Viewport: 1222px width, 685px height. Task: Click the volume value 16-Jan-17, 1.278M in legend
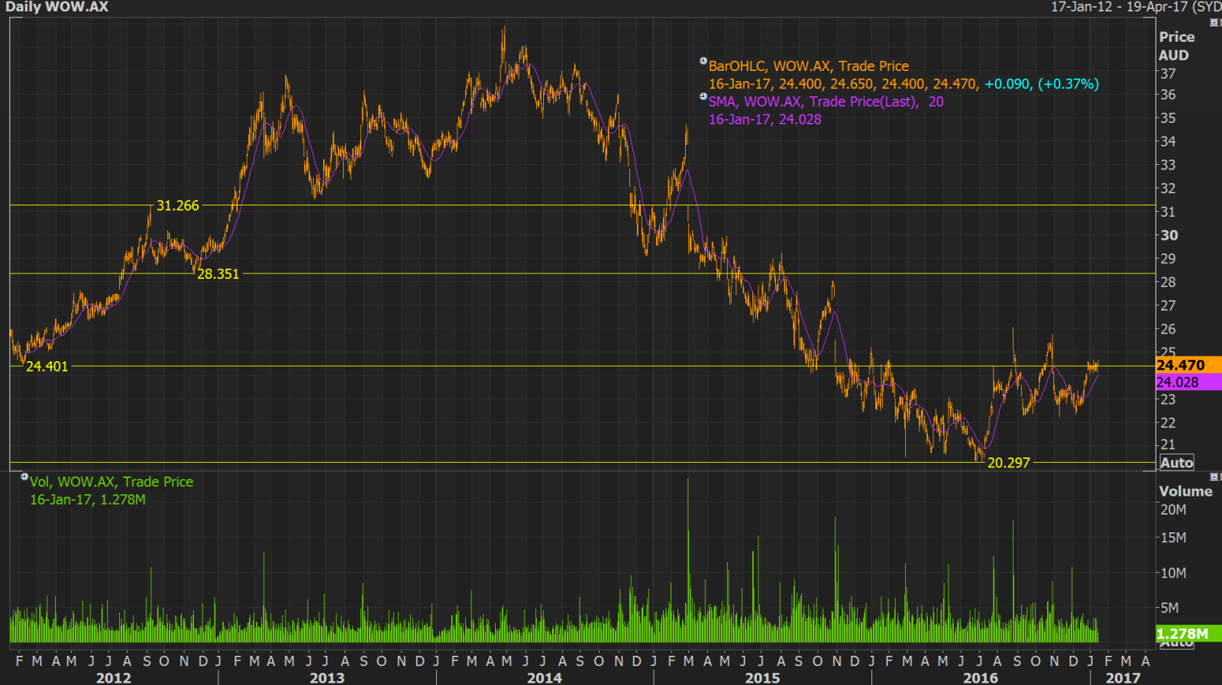coord(88,499)
